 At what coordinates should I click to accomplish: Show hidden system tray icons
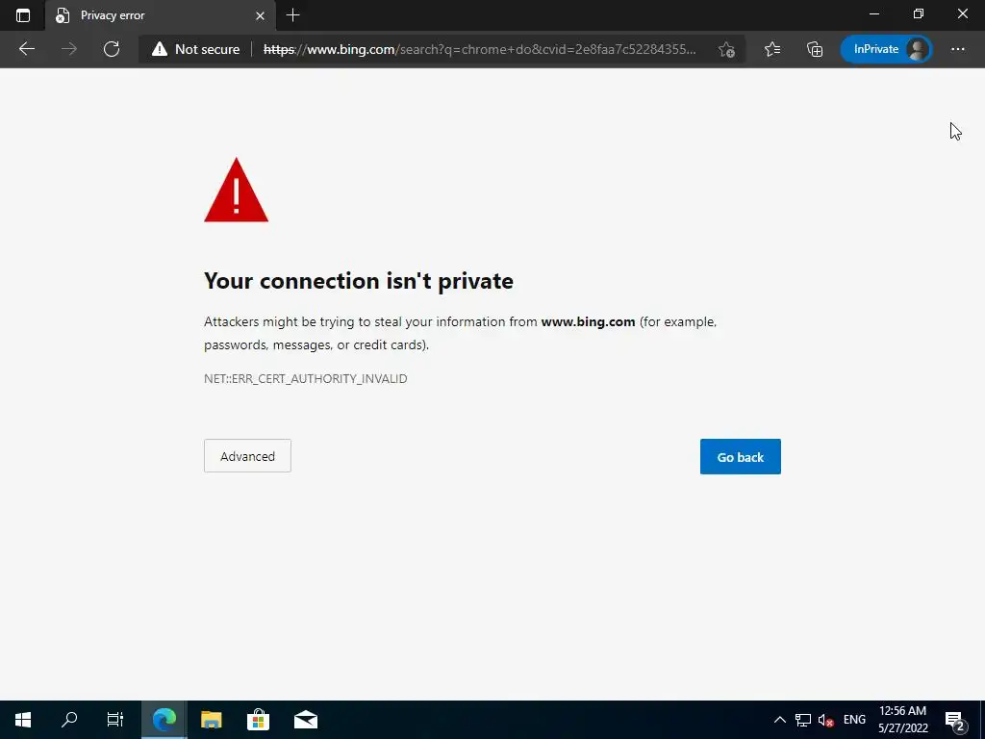(x=779, y=720)
